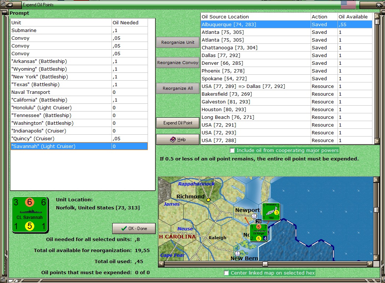This screenshot has width=385, height=283.
Task: Click the map's vertical scrollbar down arrow
Action: click(x=376, y=258)
